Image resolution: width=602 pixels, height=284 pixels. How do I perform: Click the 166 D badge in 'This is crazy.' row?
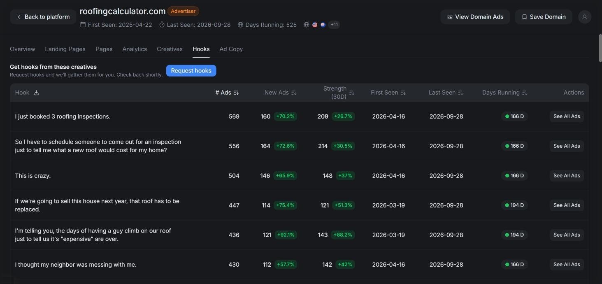tap(514, 176)
